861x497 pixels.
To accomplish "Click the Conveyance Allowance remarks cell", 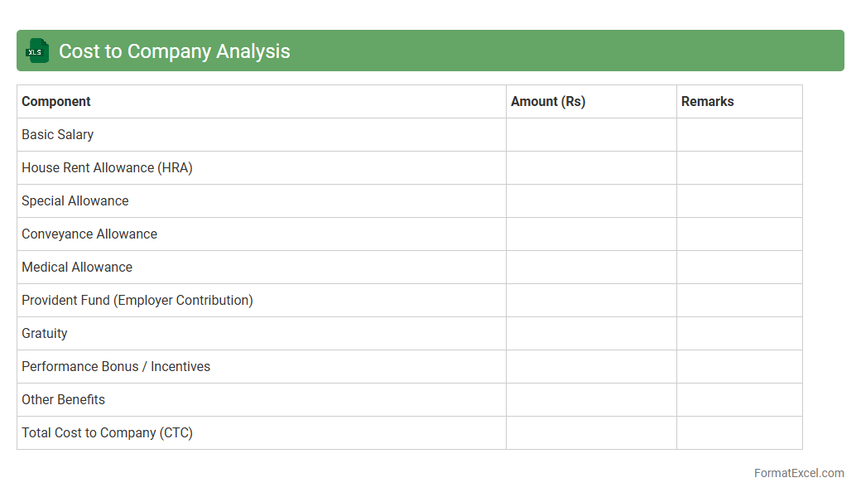I will (739, 234).
